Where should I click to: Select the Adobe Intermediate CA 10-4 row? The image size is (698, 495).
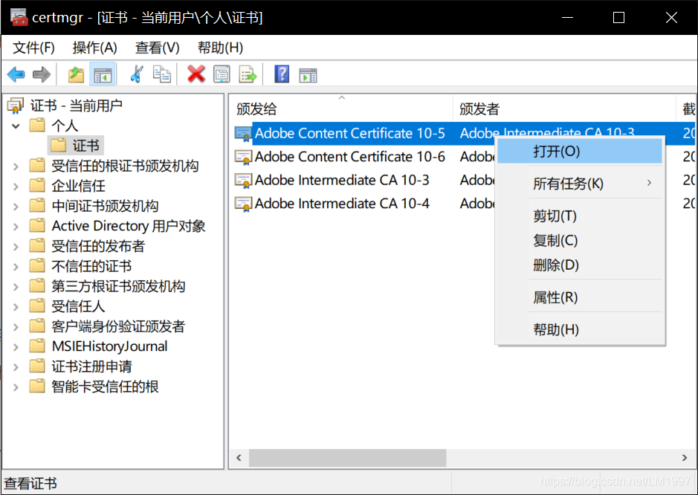point(342,204)
